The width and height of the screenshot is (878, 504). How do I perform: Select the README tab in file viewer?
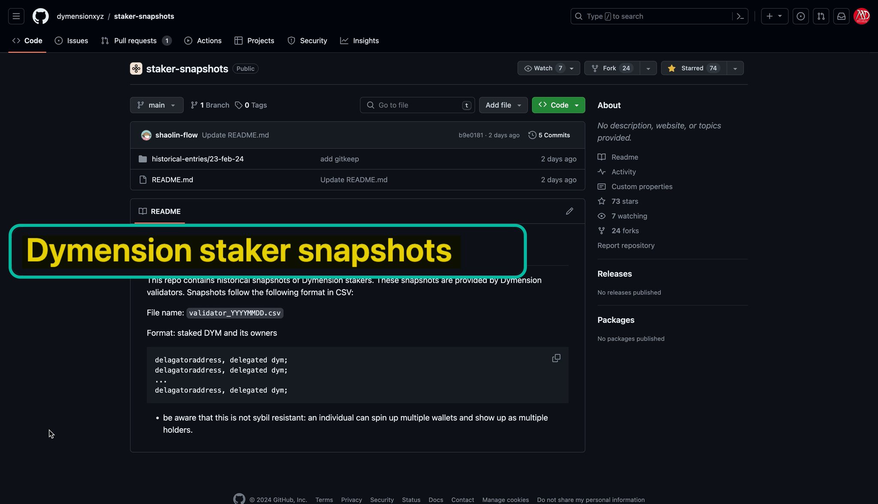point(160,212)
